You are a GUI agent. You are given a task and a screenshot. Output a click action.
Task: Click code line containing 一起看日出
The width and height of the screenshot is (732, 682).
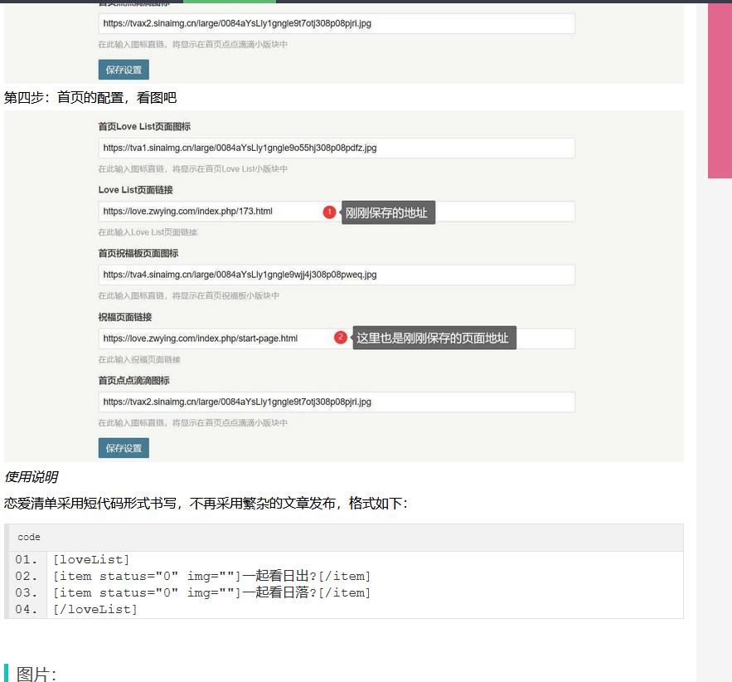coord(211,577)
